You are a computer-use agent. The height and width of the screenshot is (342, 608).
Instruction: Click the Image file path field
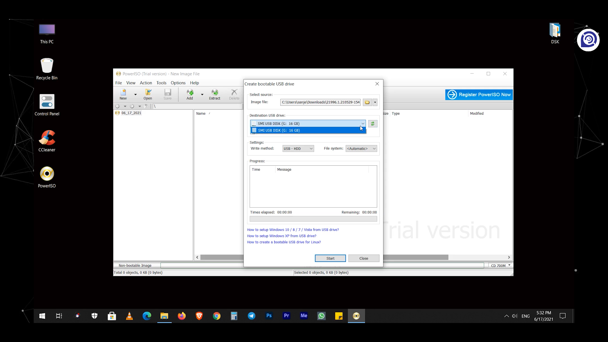click(x=320, y=102)
